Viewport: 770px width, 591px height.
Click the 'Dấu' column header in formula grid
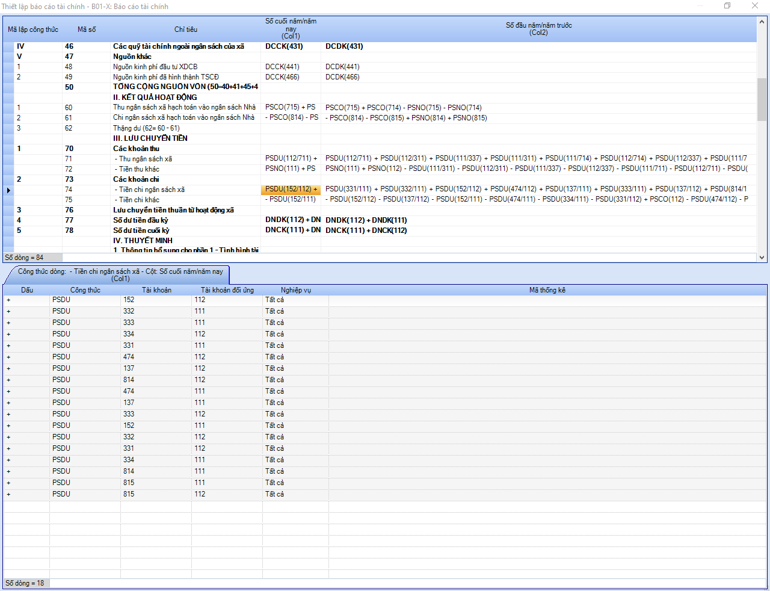(x=27, y=290)
